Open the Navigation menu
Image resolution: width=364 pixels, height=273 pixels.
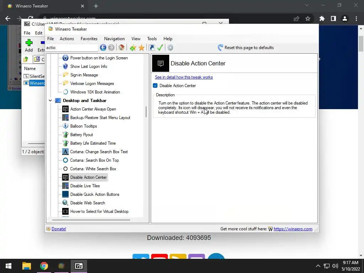(114, 39)
